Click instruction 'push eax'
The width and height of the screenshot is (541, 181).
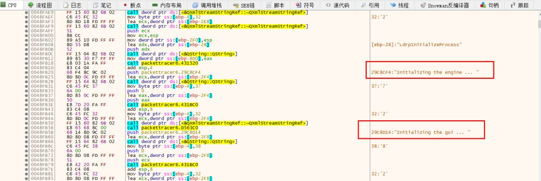[x=138, y=100]
